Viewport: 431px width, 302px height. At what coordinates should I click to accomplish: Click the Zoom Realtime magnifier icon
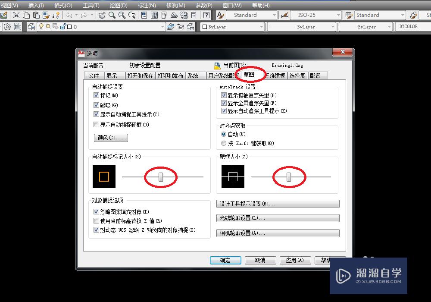click(x=112, y=15)
